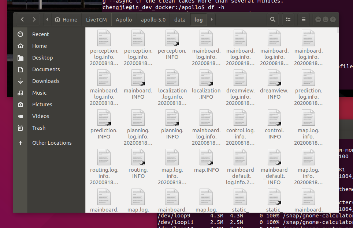Open the hamburger menu in the toolbar
The height and width of the screenshot is (228, 353).
(x=303, y=19)
